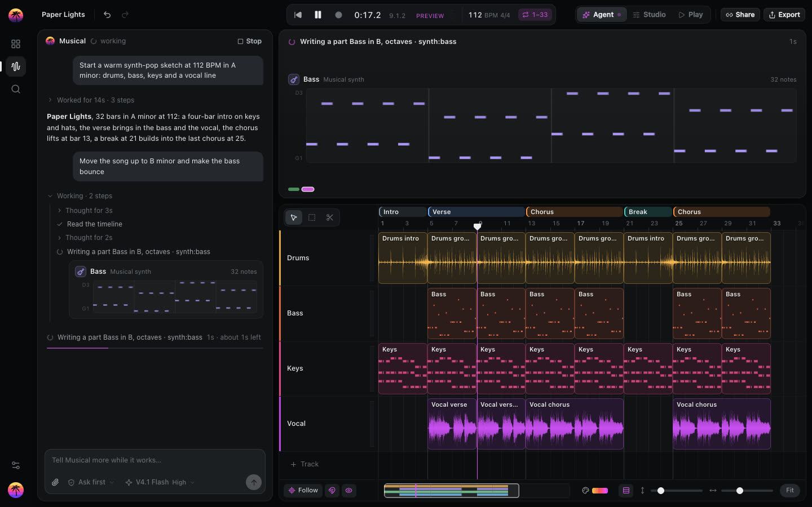812x507 pixels.
Task: Click the record button
Action: pyautogui.click(x=338, y=15)
